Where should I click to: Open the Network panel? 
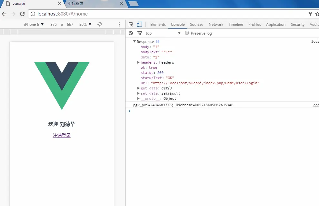tap(216, 25)
